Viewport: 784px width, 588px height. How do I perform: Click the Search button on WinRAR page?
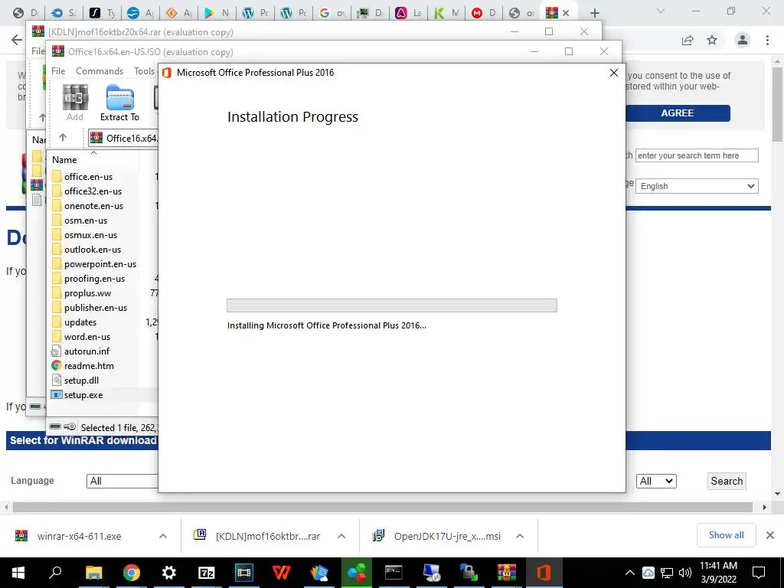pos(727,481)
